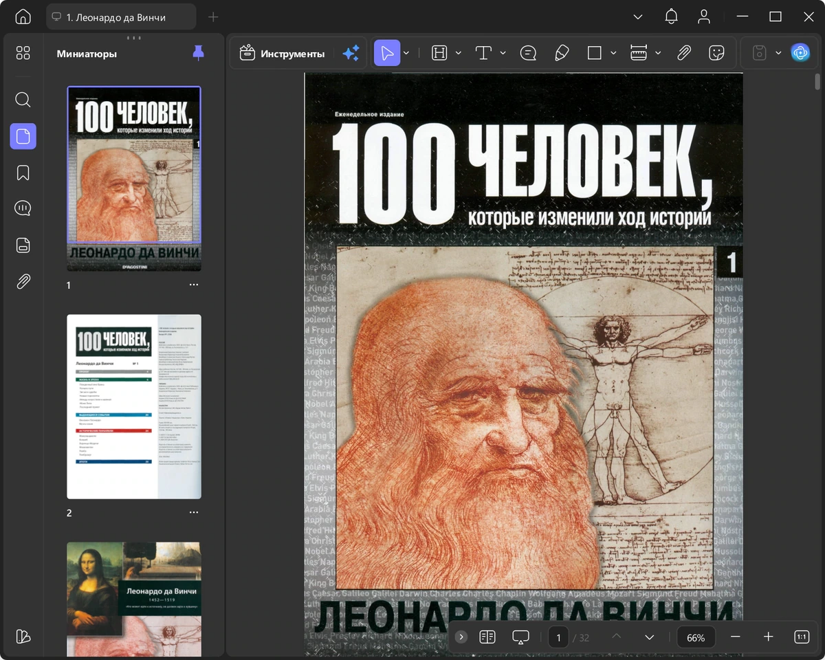This screenshot has height=660, width=825.
Task: Open the Comments panel in sidebar
Action: click(x=23, y=208)
